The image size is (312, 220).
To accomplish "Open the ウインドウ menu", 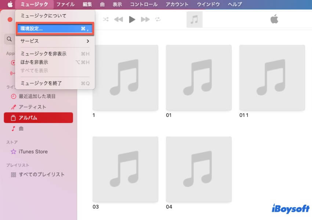I will point(208,5).
